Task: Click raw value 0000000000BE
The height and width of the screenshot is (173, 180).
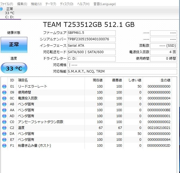Action: [159, 110]
